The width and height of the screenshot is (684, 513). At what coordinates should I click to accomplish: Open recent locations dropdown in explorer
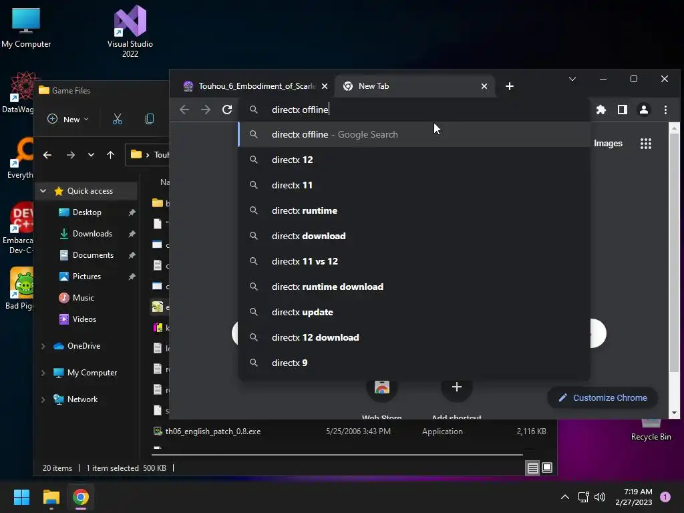91,155
